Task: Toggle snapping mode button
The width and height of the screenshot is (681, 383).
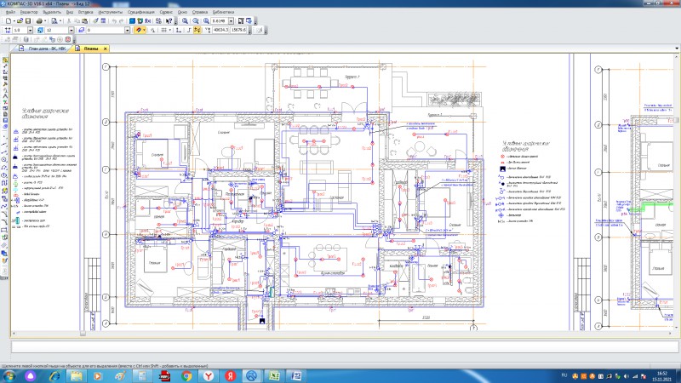Action: 140,30
